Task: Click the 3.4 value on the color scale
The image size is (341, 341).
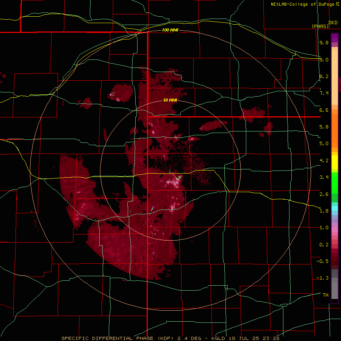Action: (x=324, y=177)
